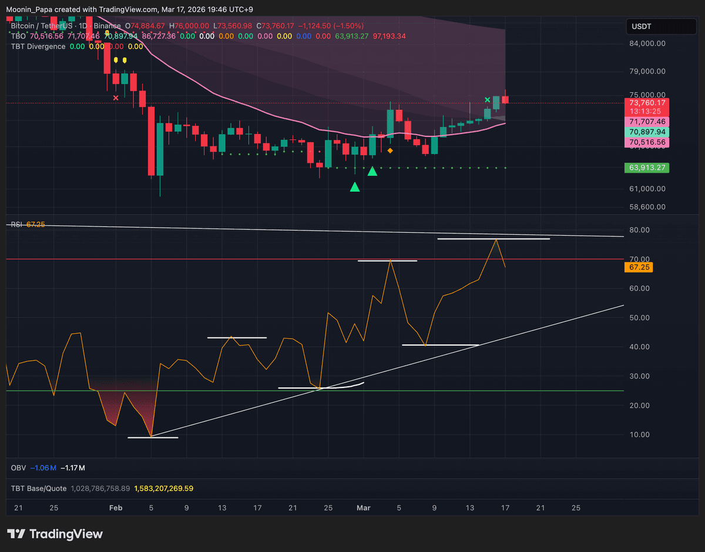Click the TradingView logo at the bottom
This screenshot has height=552, width=705.
pyautogui.click(x=55, y=534)
